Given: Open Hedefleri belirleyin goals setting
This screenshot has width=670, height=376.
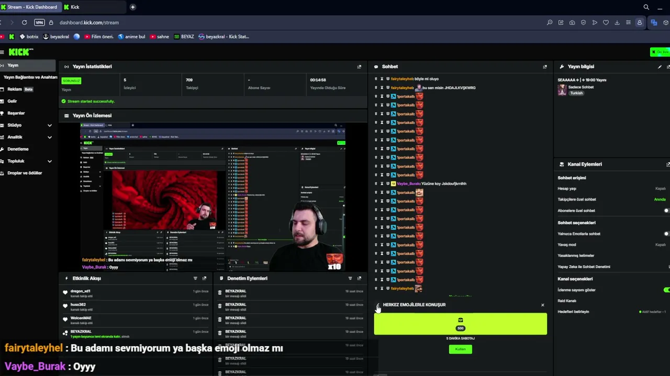Looking at the screenshot, I should (x=573, y=312).
